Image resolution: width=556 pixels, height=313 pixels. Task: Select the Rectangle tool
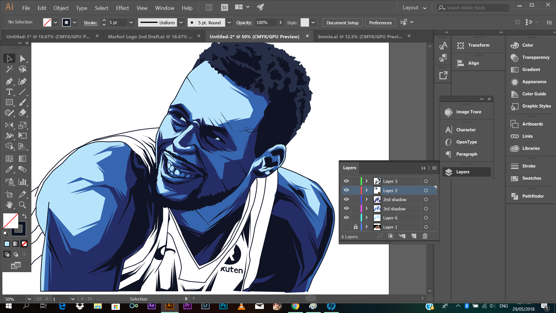9,102
